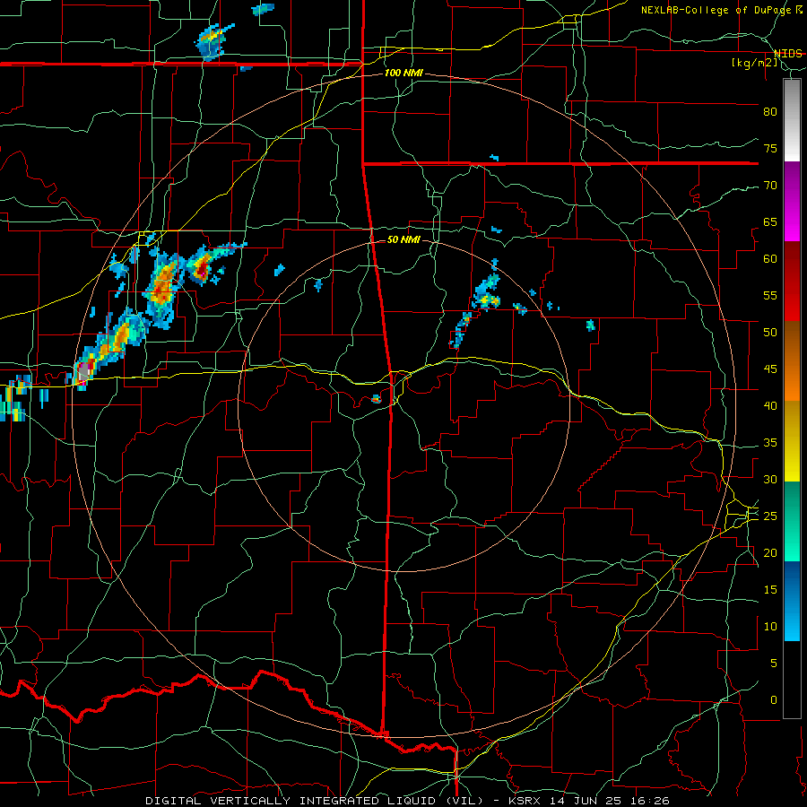Screen dimensions: 807x807
Task: Click the yellow segment of the color bar
Action: 792,441
